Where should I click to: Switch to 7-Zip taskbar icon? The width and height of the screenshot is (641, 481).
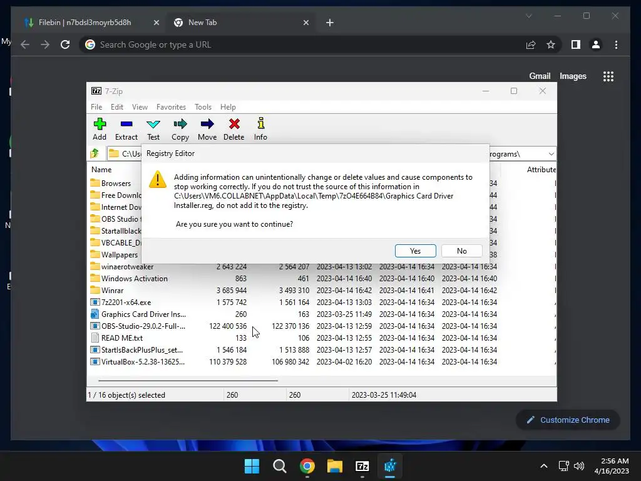tap(362, 466)
